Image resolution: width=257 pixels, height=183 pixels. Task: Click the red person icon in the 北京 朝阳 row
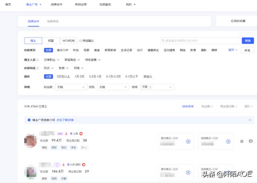coord(63,165)
